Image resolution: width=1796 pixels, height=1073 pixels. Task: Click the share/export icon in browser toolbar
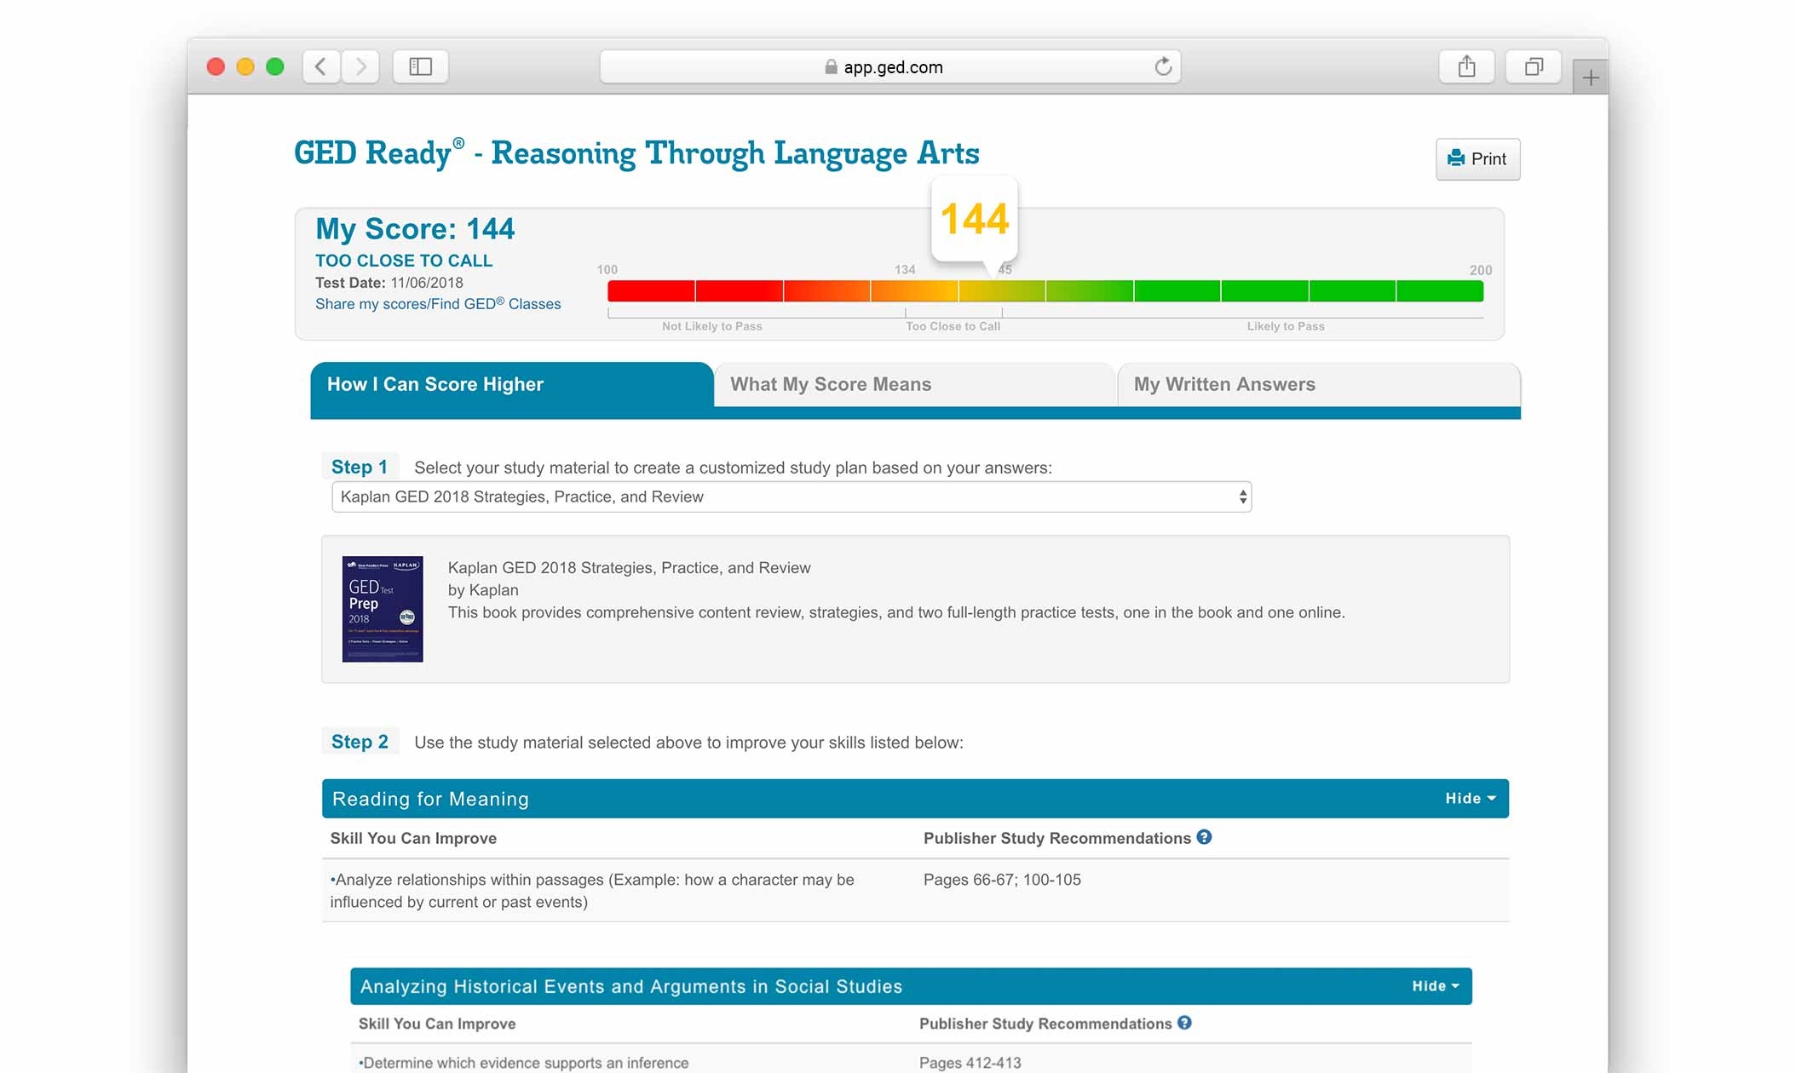(x=1468, y=66)
